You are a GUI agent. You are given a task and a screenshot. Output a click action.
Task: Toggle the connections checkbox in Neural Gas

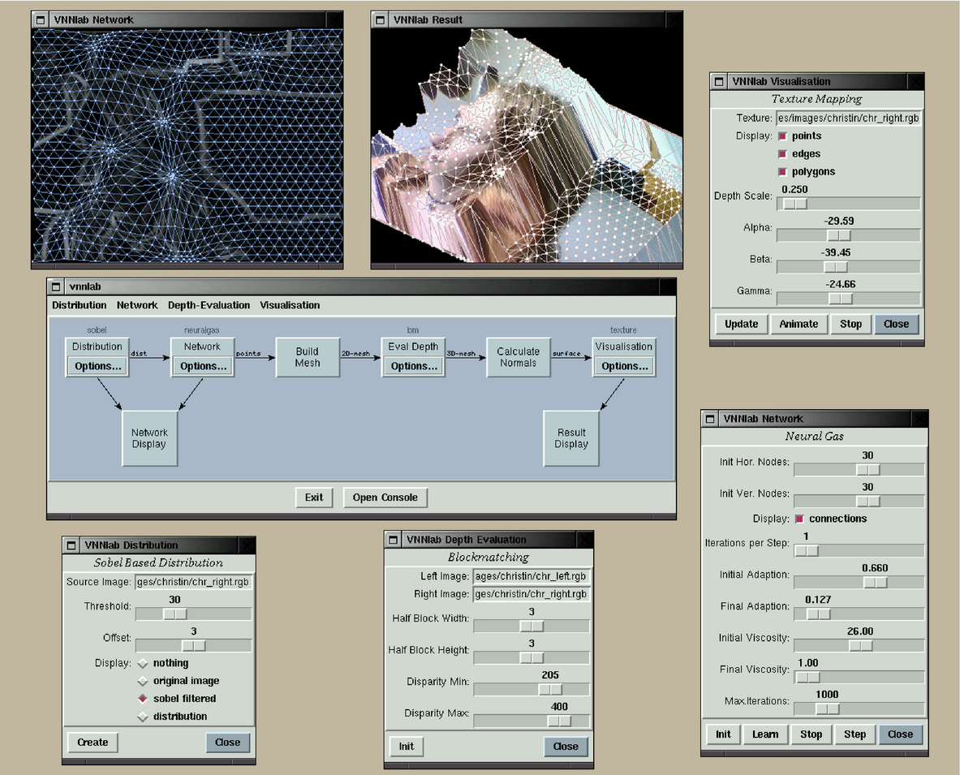pos(799,519)
